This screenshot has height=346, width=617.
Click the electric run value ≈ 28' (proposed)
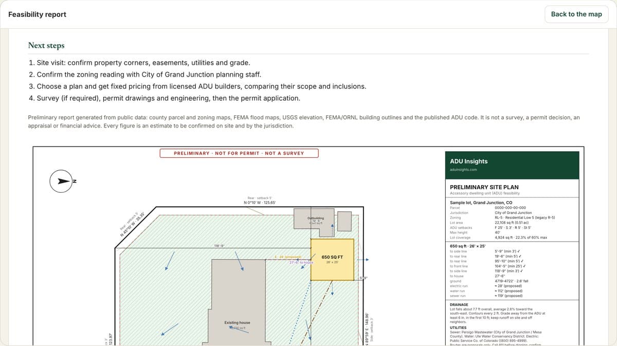tap(509, 286)
